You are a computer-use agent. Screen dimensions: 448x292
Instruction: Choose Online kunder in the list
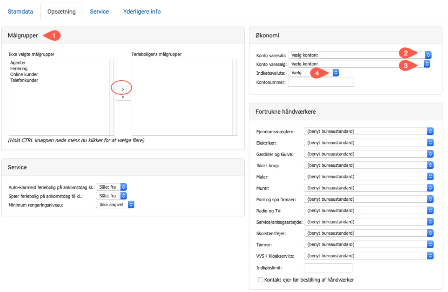(x=24, y=74)
